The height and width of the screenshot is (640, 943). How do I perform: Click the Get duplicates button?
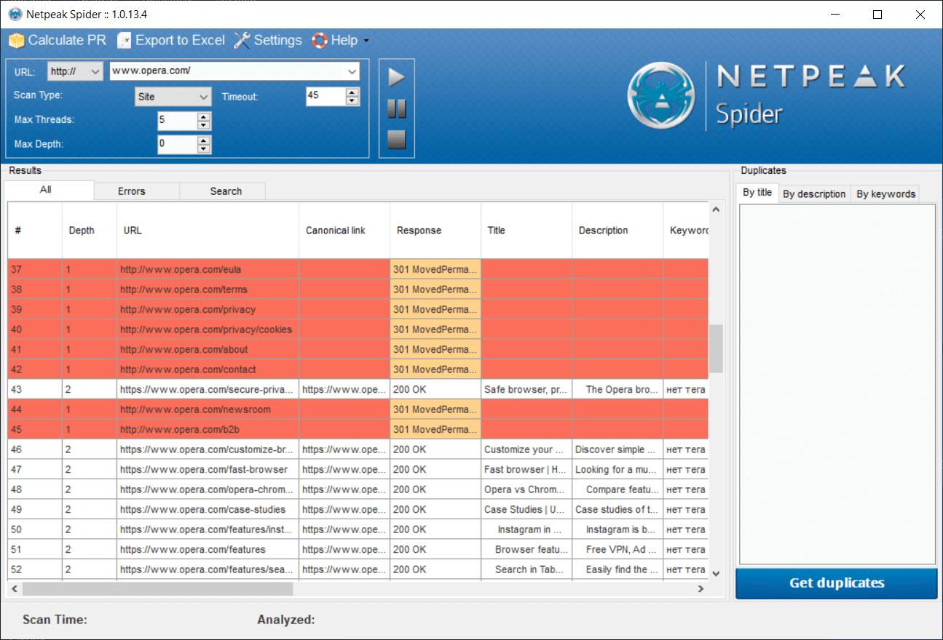[837, 583]
